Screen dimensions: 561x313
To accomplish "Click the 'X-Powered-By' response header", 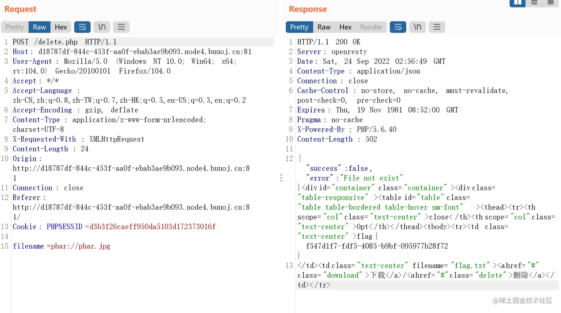I will tap(321, 129).
